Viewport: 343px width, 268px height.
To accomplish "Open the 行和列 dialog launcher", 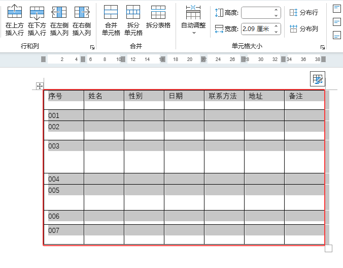I will point(92,47).
